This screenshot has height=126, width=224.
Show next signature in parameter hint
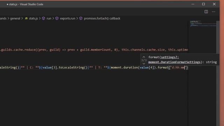click(x=144, y=64)
